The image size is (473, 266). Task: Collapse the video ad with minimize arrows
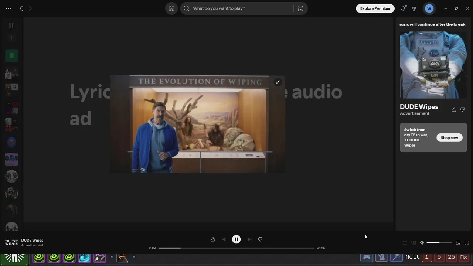[x=278, y=82]
